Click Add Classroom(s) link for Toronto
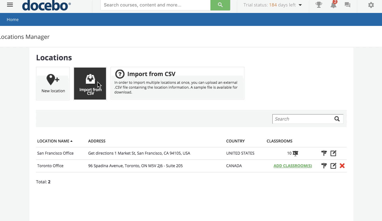The height and width of the screenshot is (221, 382). coord(292,166)
